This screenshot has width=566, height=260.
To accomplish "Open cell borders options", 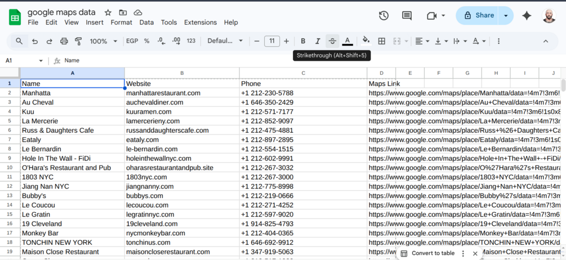I will click(381, 41).
